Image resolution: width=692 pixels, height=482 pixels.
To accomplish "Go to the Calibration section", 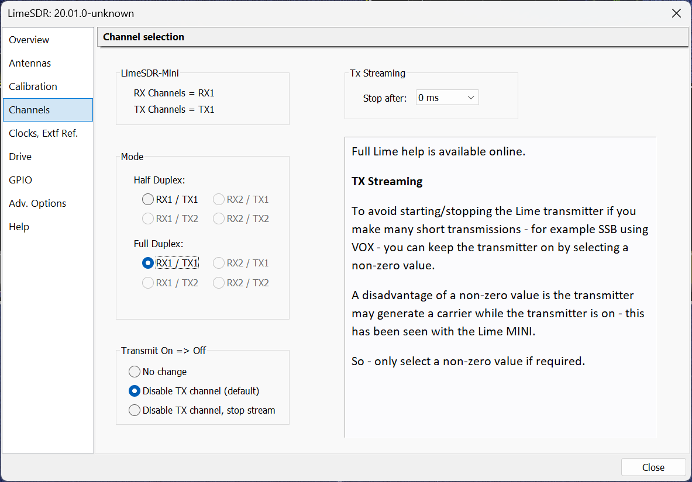I will click(33, 86).
